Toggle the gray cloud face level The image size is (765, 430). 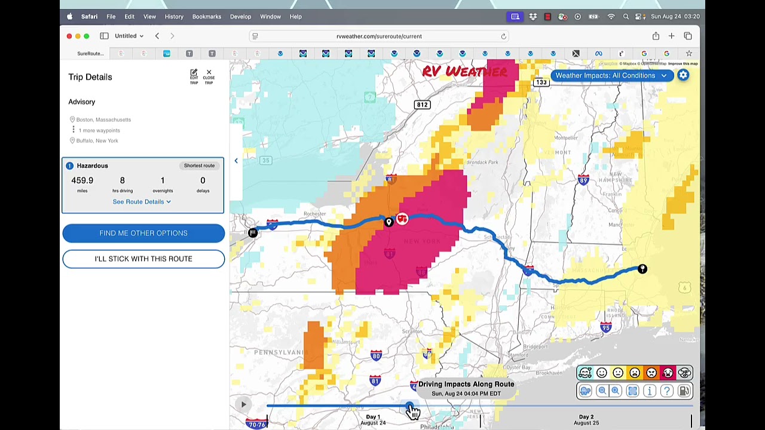click(x=684, y=373)
